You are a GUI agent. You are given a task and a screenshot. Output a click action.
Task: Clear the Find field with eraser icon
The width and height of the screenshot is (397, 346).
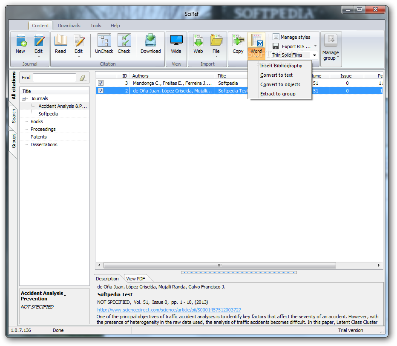83,78
